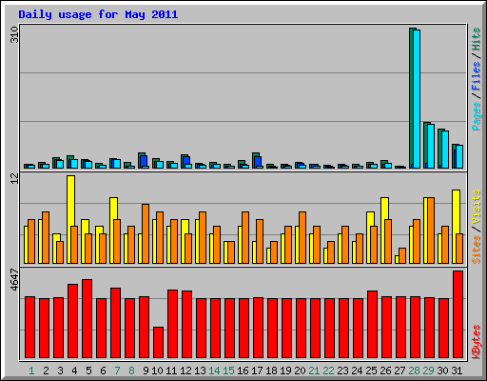This screenshot has width=487, height=381.
Task: Select the red KBytes bar for day 25
Action: pyautogui.click(x=373, y=325)
